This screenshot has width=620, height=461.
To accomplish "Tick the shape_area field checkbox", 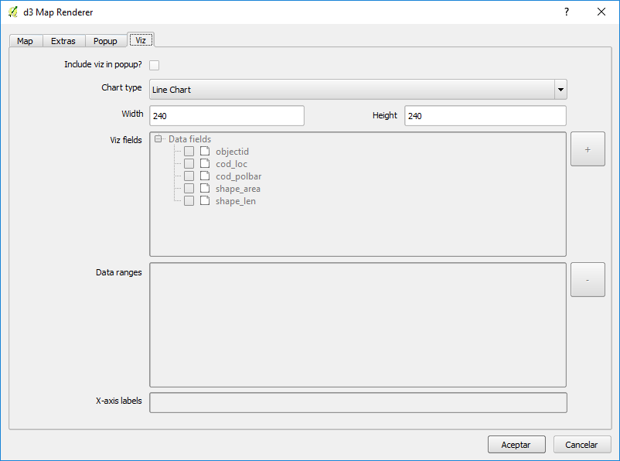I will coord(189,189).
